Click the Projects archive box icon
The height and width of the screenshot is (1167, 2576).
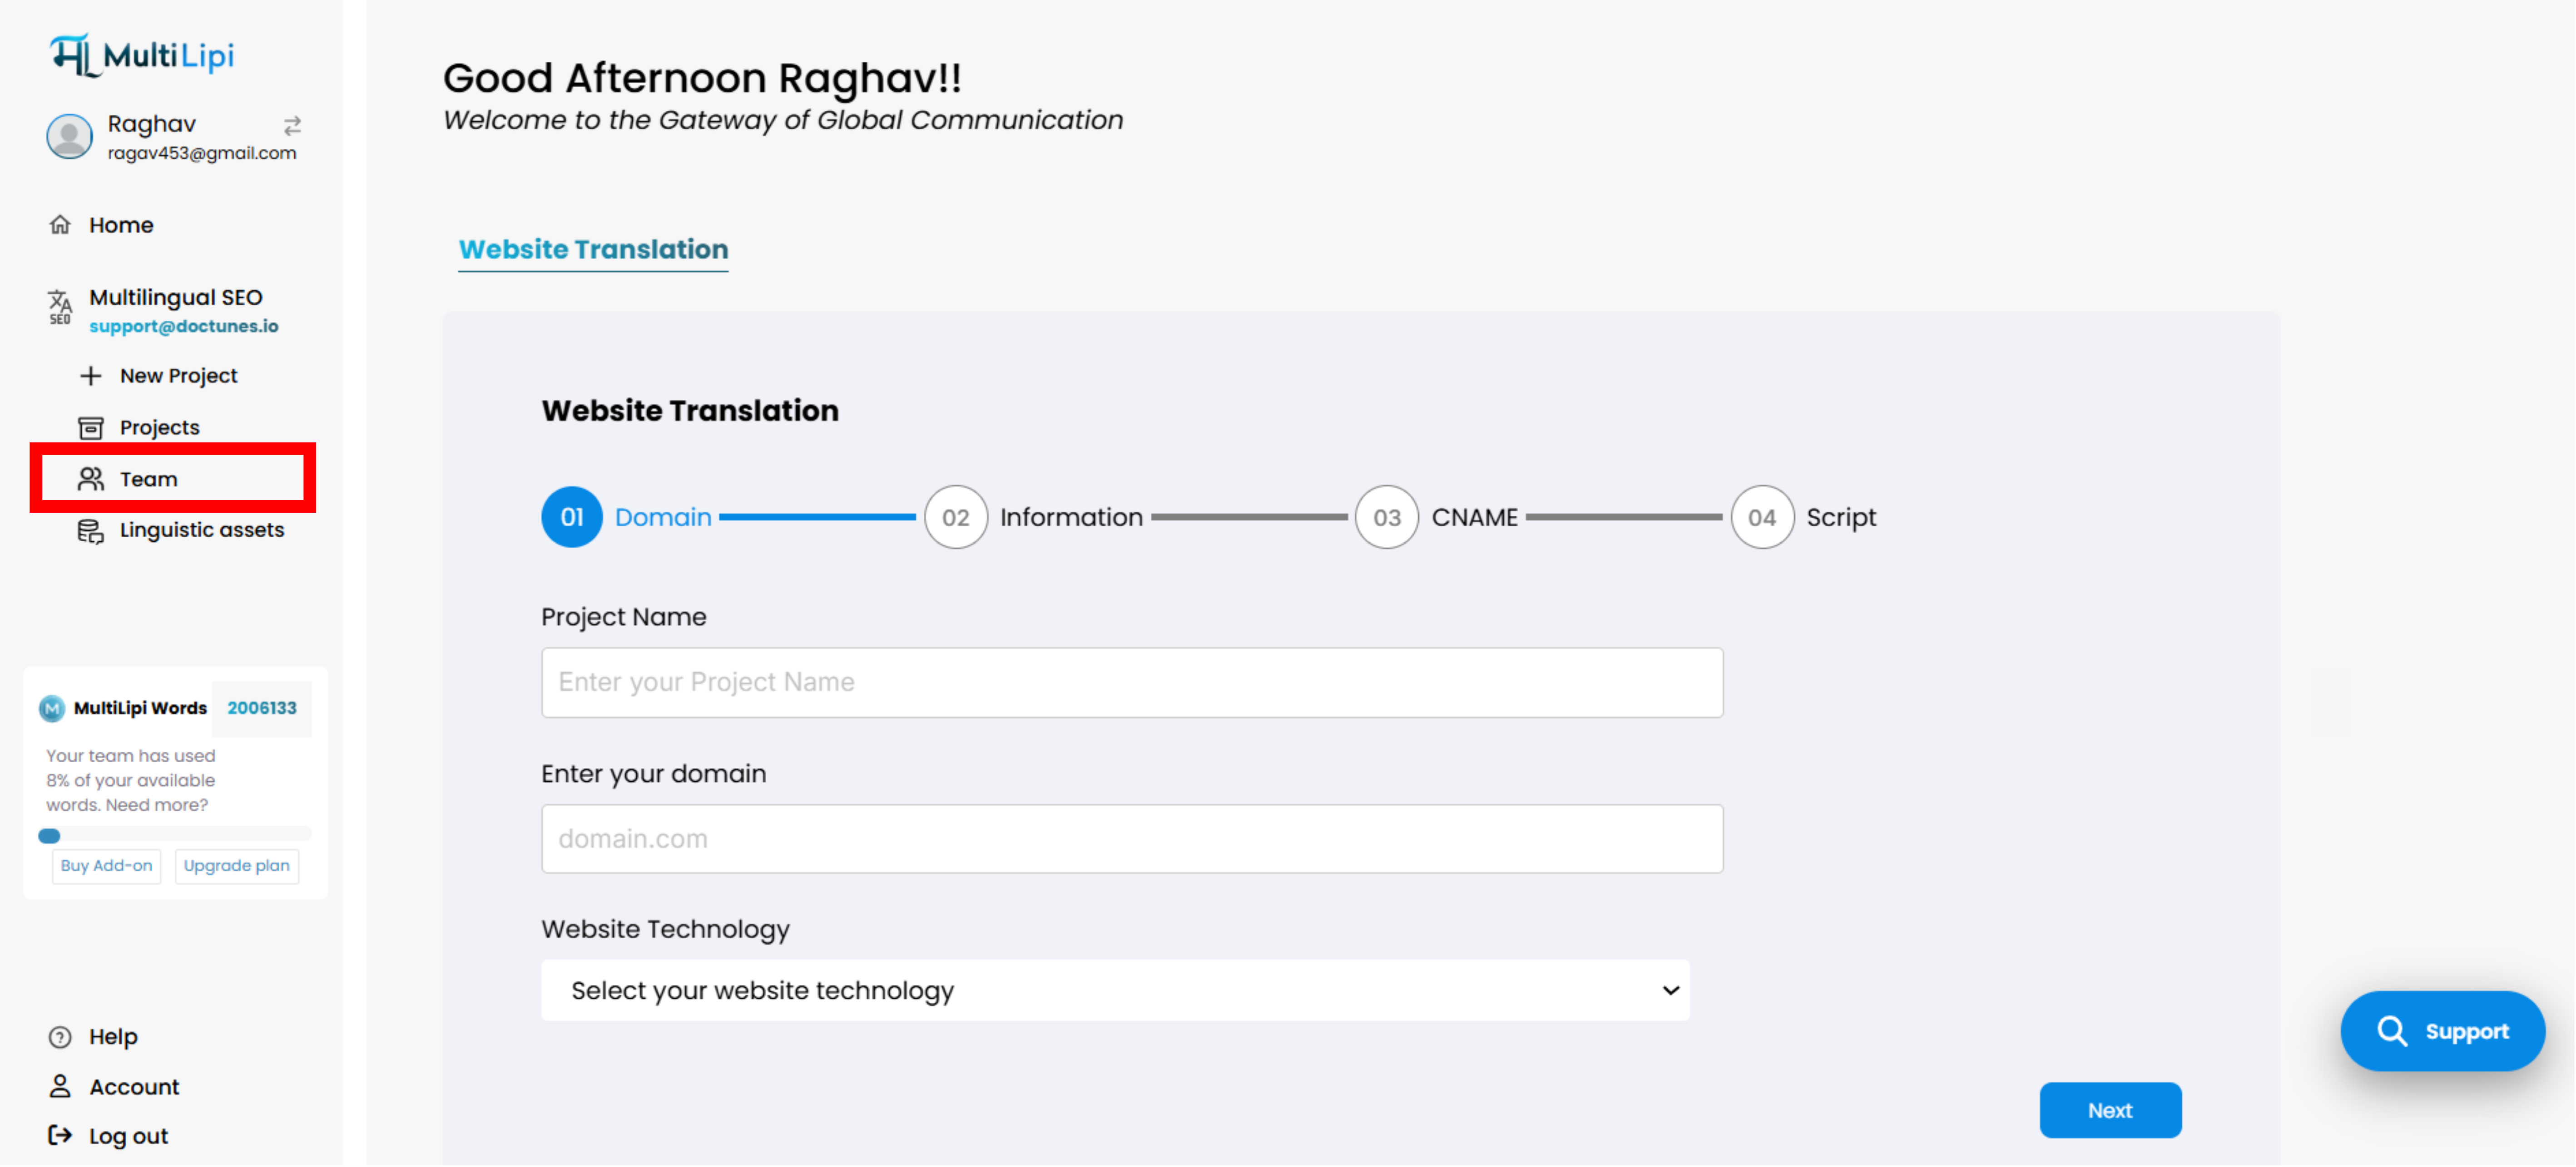coord(91,427)
